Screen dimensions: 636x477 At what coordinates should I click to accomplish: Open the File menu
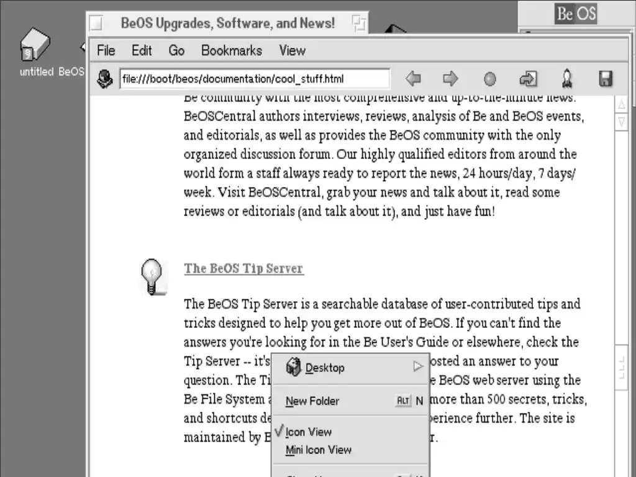(106, 51)
